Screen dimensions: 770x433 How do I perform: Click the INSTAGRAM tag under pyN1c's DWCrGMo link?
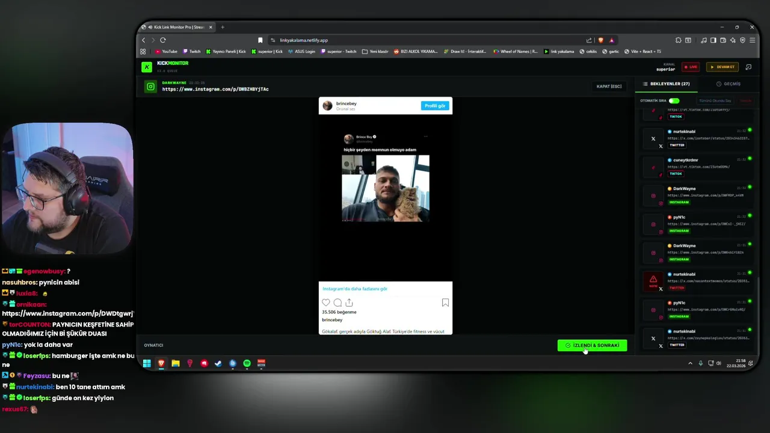679,316
